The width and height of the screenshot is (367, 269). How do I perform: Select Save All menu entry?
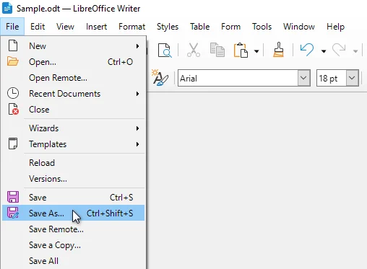coord(73,261)
